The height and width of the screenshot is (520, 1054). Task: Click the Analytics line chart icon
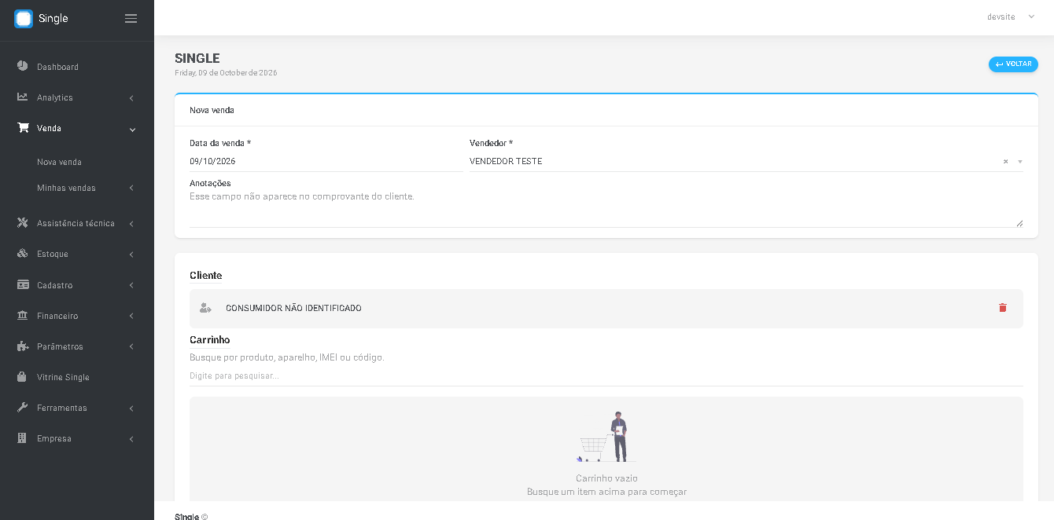tap(23, 97)
